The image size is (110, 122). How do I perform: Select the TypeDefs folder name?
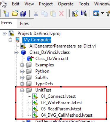(44, 84)
